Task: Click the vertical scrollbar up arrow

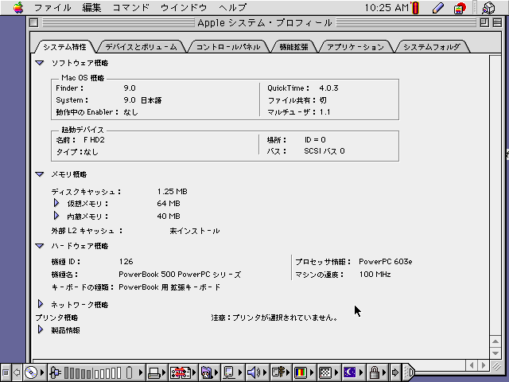Action: pos(495,341)
